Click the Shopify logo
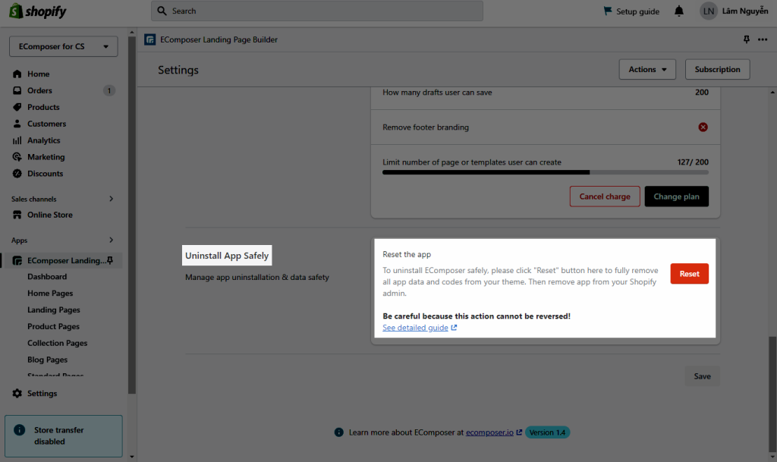777x462 pixels. click(38, 11)
